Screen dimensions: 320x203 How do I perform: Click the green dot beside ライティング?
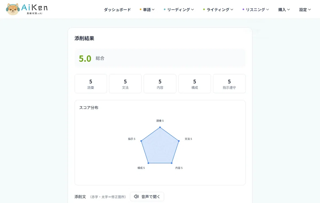[x=204, y=10]
